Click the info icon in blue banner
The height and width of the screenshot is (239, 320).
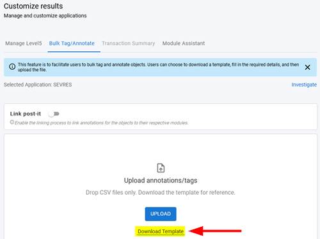[x=12, y=67]
